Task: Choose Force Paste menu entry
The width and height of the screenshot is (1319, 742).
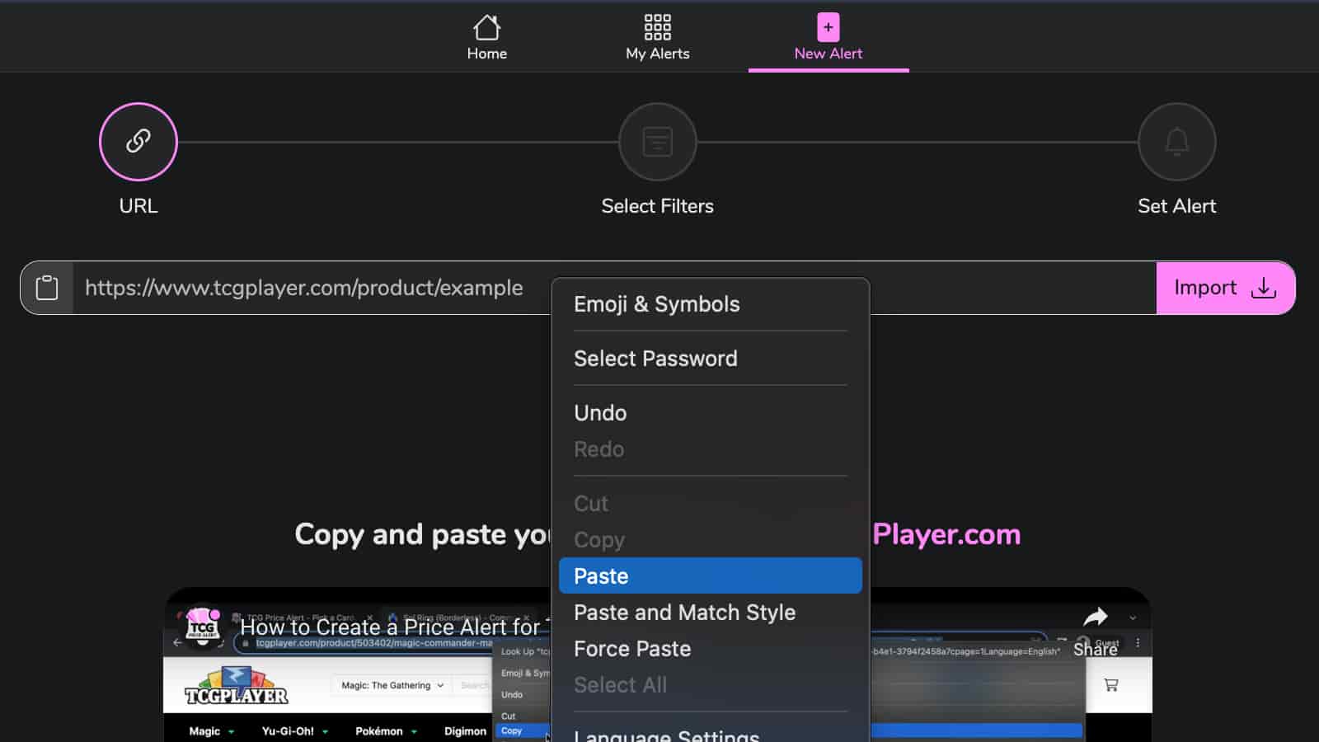Action: click(x=632, y=649)
